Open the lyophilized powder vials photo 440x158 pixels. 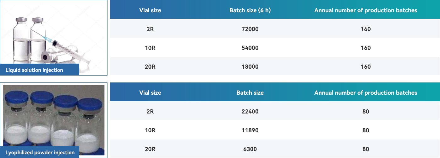[53, 116]
